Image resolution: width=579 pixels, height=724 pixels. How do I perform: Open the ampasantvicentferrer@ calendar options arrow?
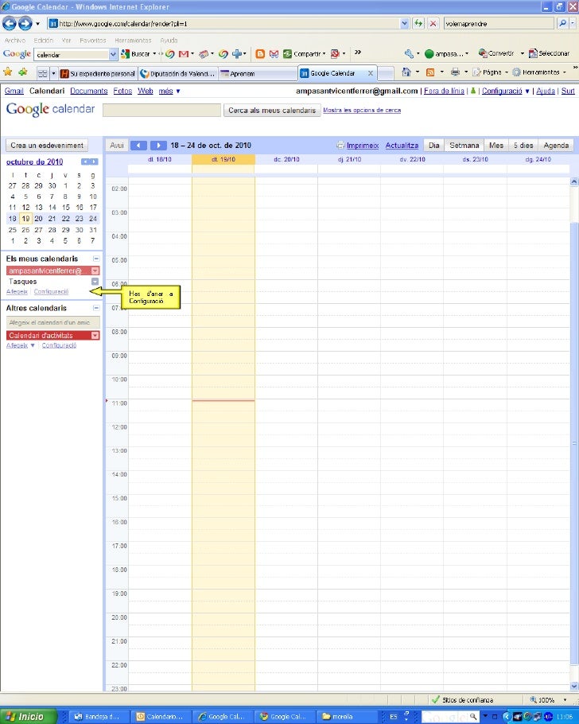pos(95,271)
